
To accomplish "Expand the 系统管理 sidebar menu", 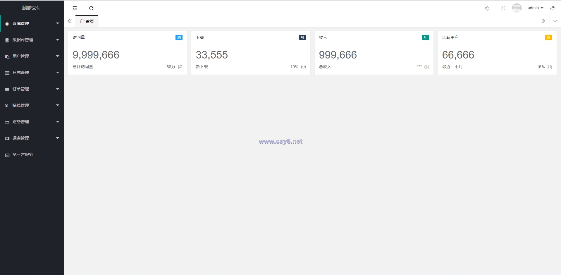I will (32, 23).
